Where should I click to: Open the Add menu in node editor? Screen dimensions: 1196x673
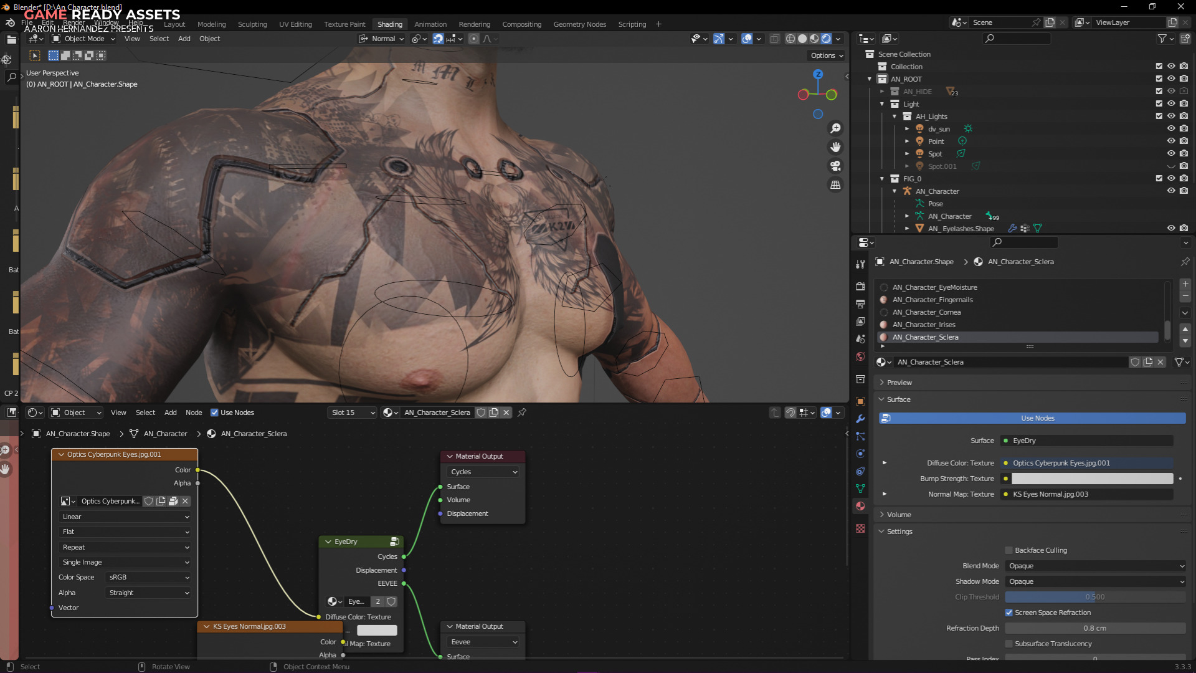[170, 413]
